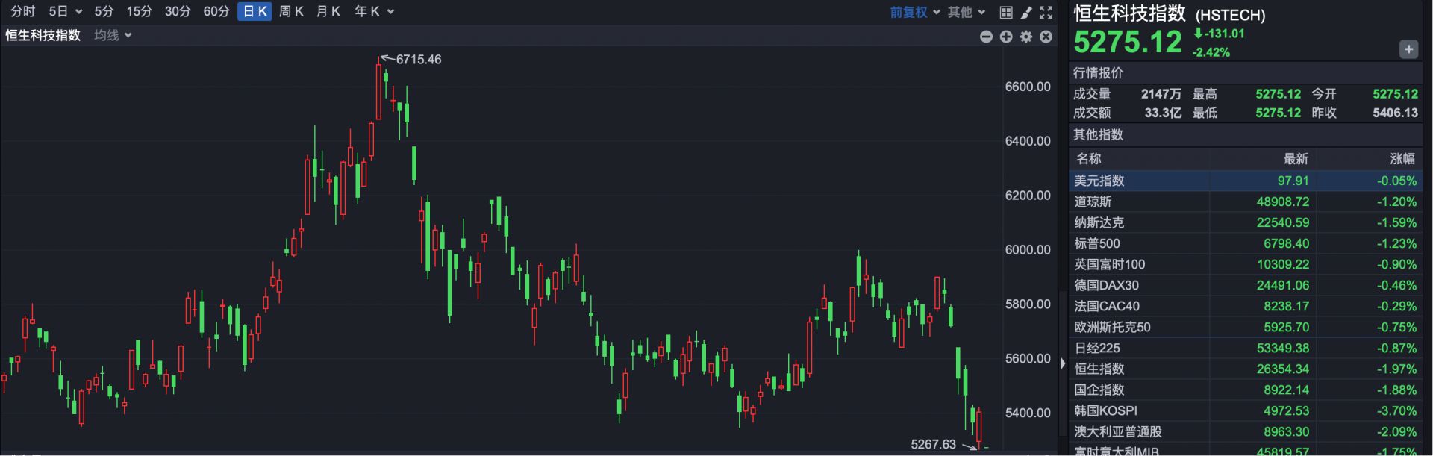This screenshot has height=456, width=1433.
Task: Enter fullscreen chart mode
Action: click(1046, 12)
